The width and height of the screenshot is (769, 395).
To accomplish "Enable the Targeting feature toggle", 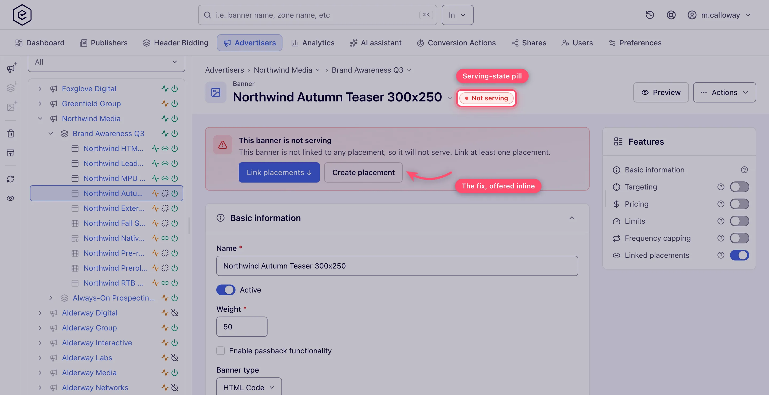I will 739,187.
